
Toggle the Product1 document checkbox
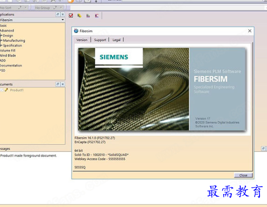1,90
